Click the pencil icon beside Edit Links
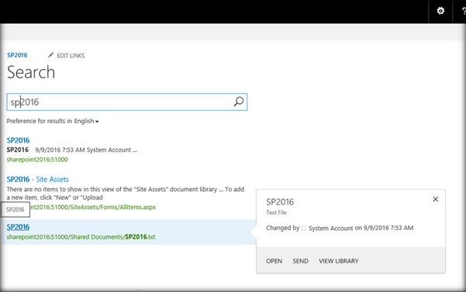The height and width of the screenshot is (292, 466). (51, 55)
